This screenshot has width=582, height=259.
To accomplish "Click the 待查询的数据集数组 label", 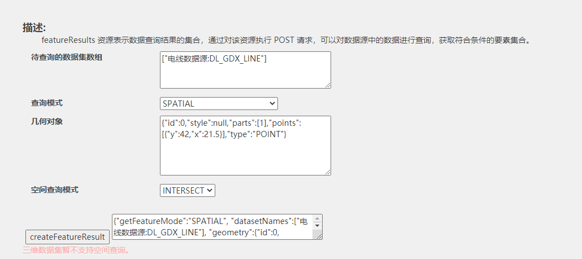I will (x=67, y=58).
